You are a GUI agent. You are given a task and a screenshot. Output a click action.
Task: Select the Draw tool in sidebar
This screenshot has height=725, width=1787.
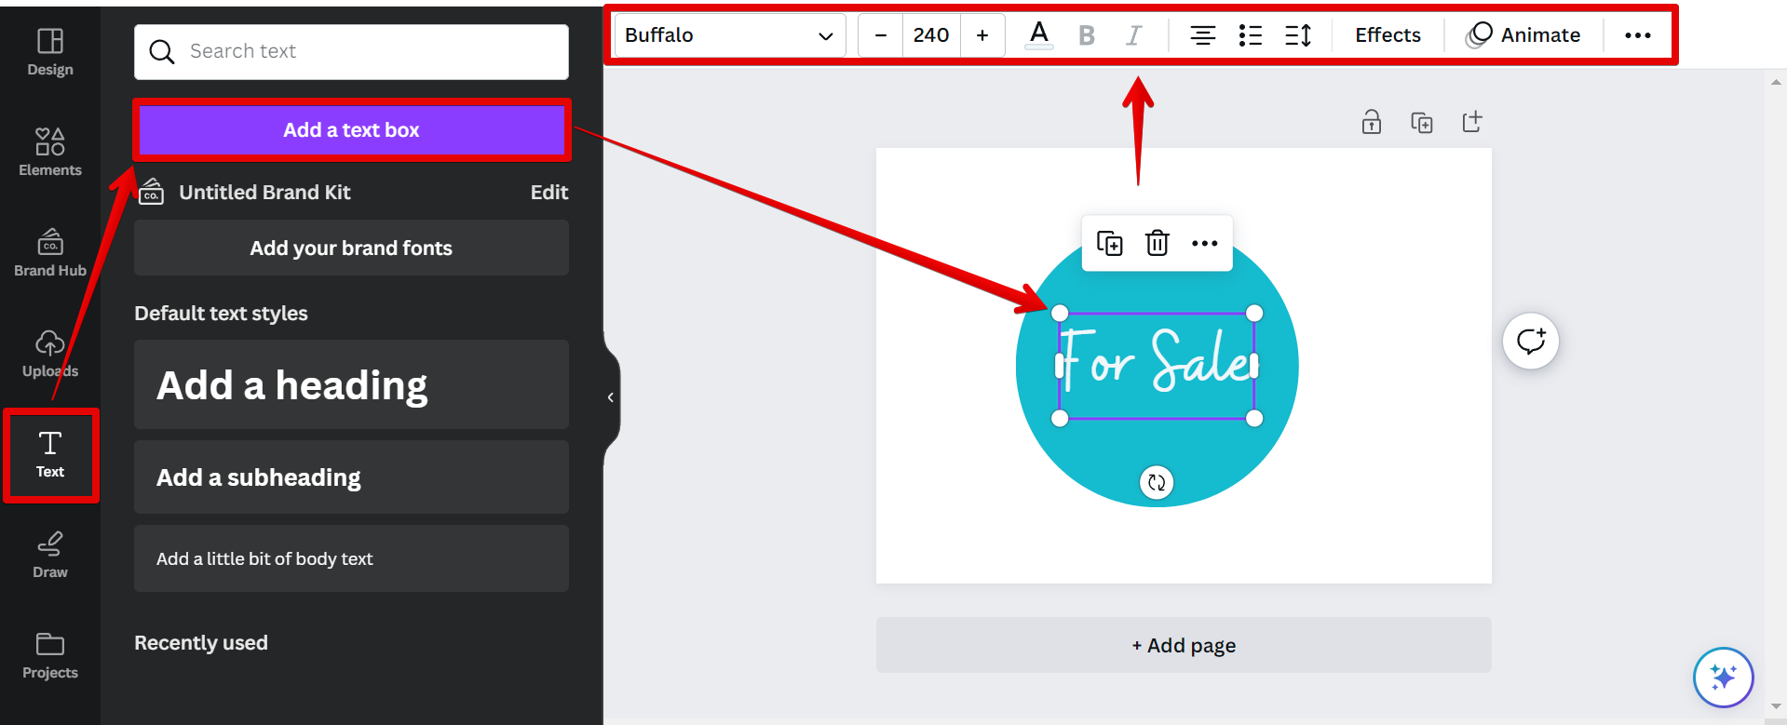pyautogui.click(x=50, y=555)
